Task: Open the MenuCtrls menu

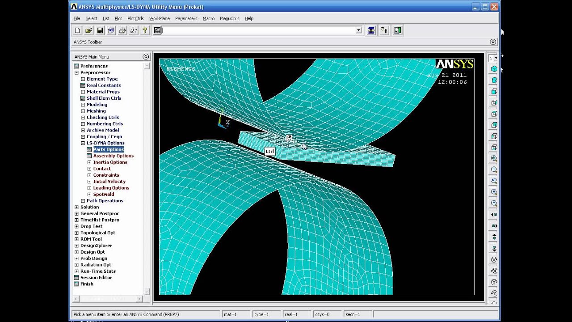Action: [x=230, y=18]
